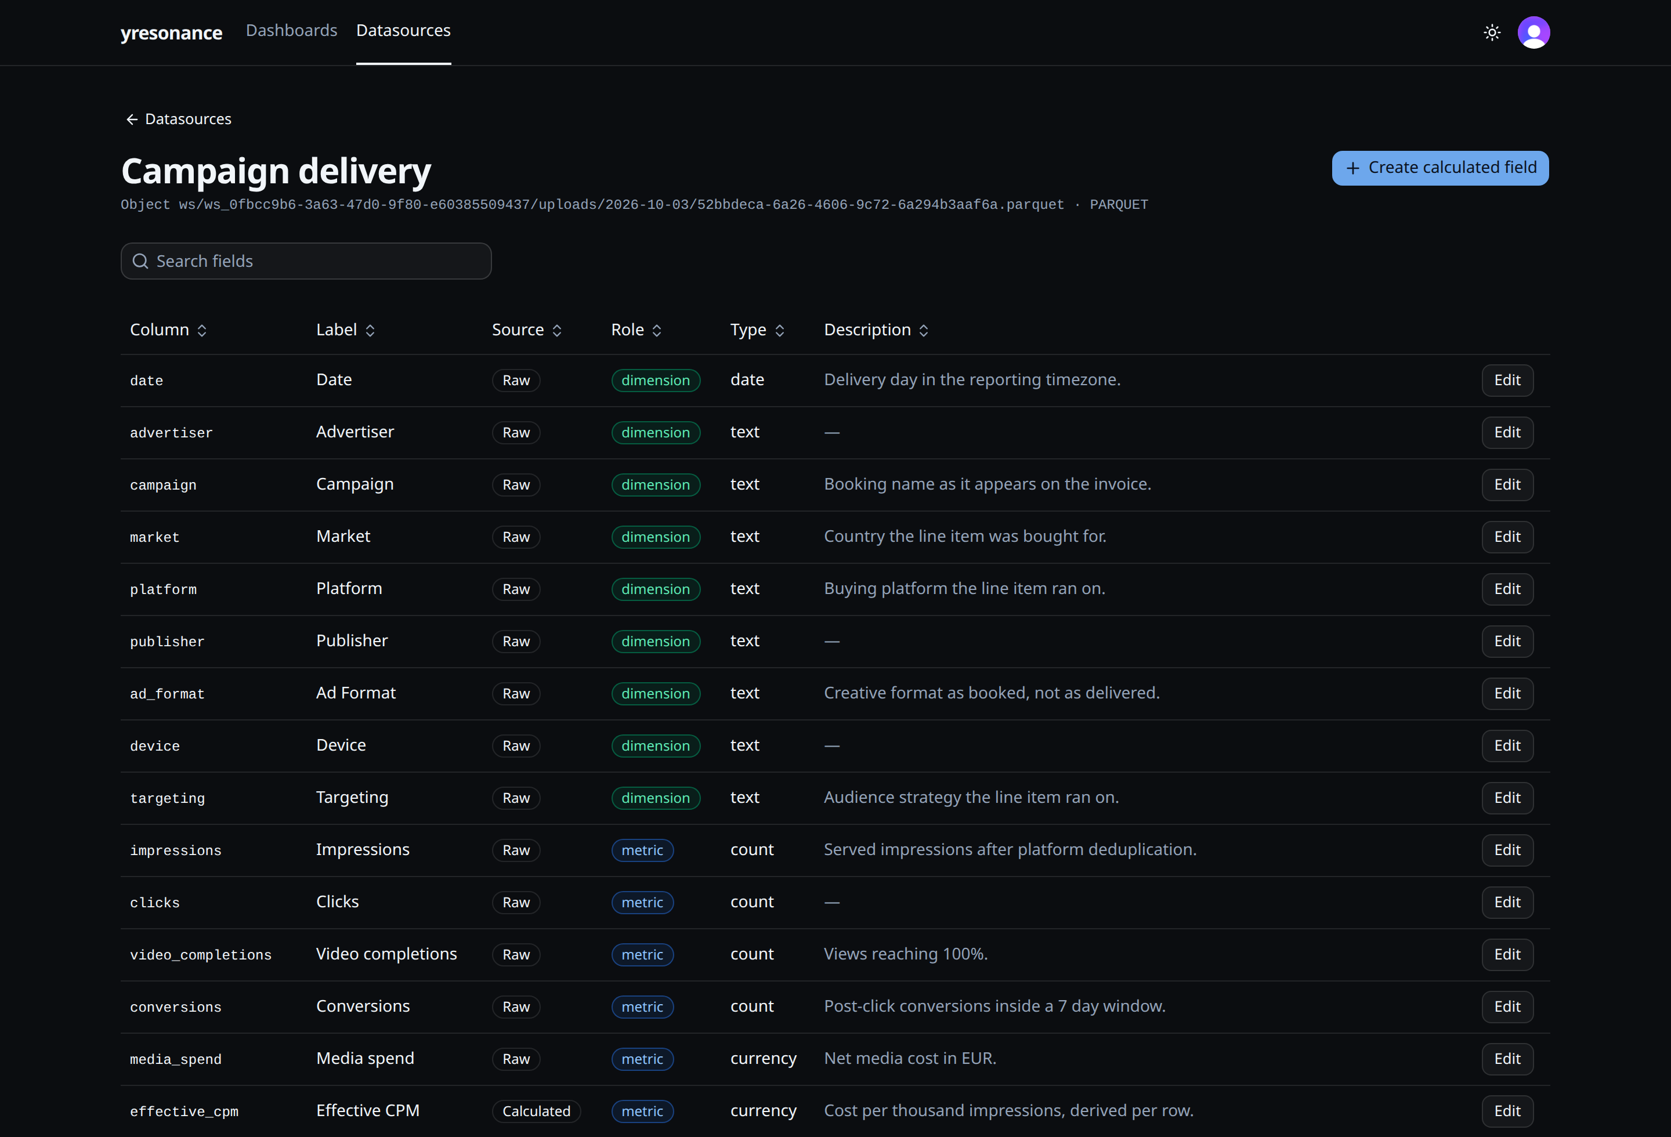Click the search magnifier icon
This screenshot has width=1671, height=1137.
click(x=141, y=261)
